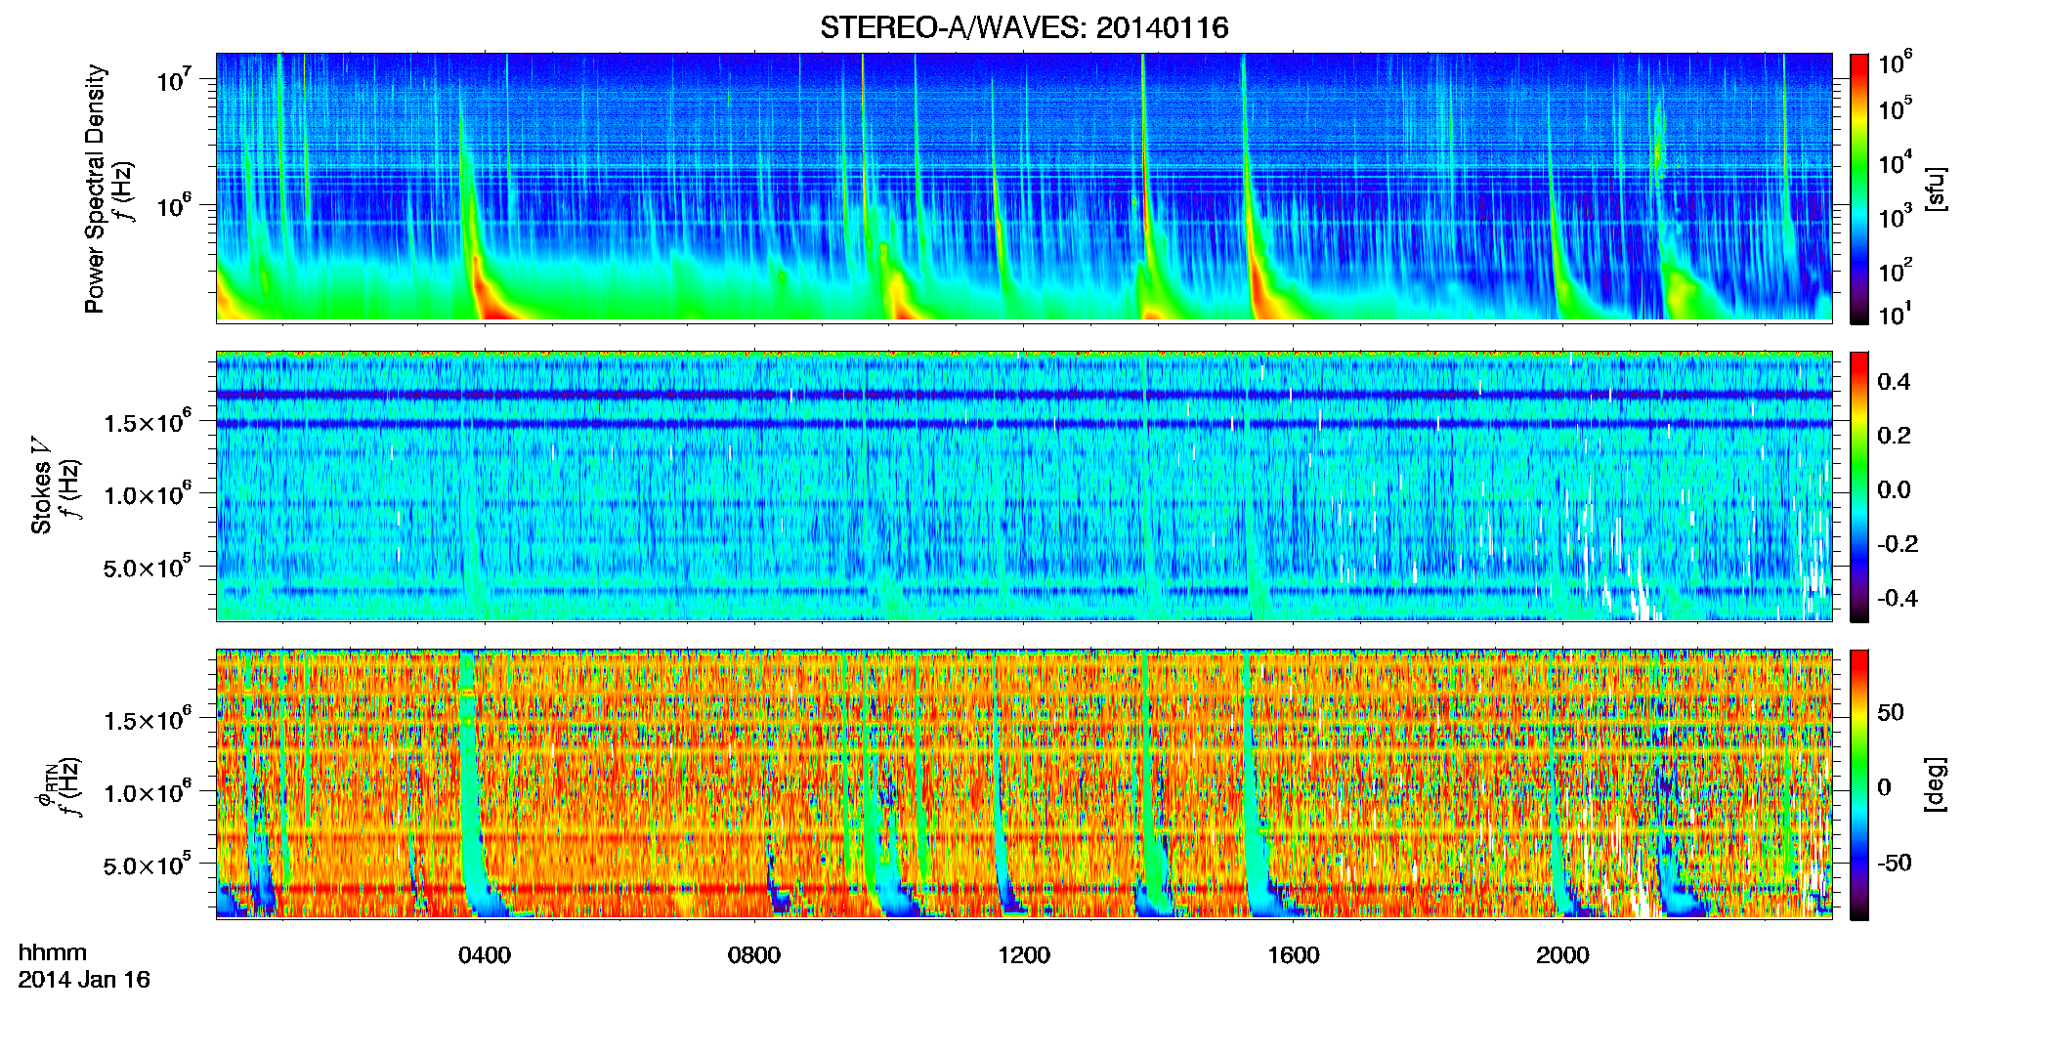Click the 10^5 label on sfu colorbar
The image size is (2048, 1055).
(x=1896, y=108)
